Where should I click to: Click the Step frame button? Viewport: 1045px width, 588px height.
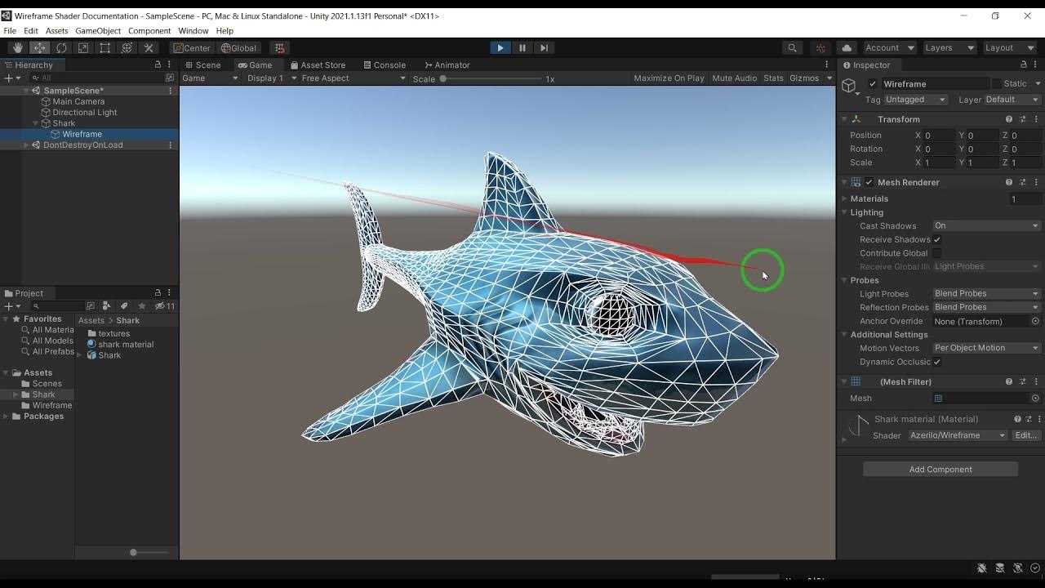[x=545, y=48]
